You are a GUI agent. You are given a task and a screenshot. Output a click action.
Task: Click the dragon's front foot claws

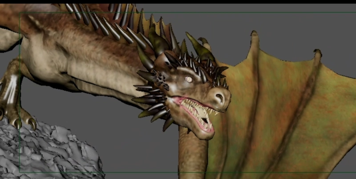[18, 119]
